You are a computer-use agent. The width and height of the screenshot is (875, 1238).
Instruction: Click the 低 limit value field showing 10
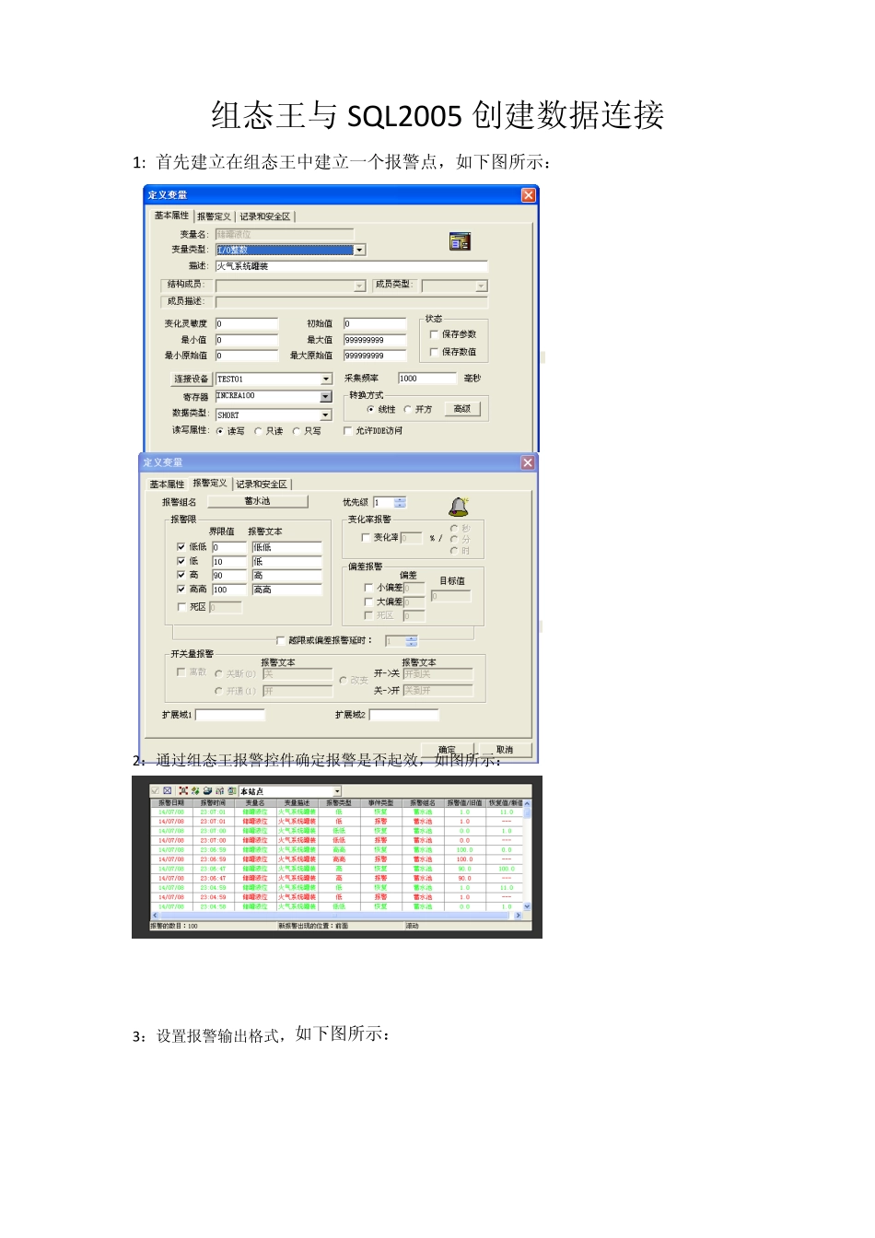tap(230, 562)
